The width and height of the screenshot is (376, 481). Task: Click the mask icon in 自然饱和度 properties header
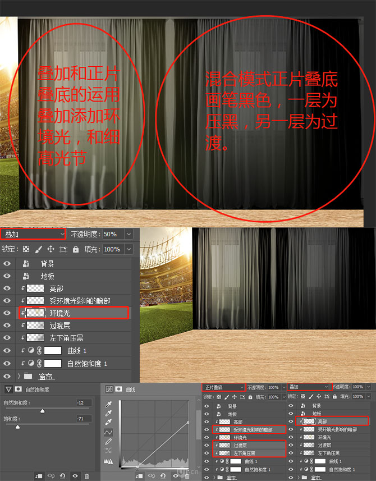tap(19, 389)
